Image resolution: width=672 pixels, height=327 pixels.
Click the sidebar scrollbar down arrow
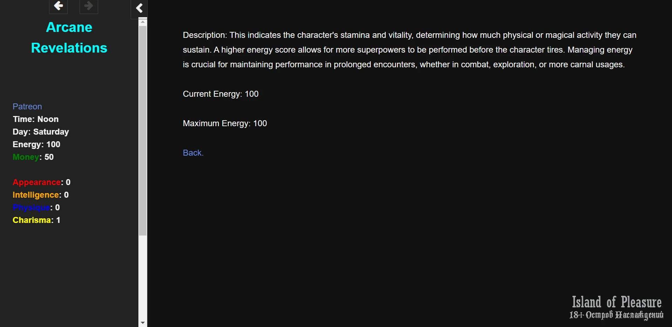point(143,322)
